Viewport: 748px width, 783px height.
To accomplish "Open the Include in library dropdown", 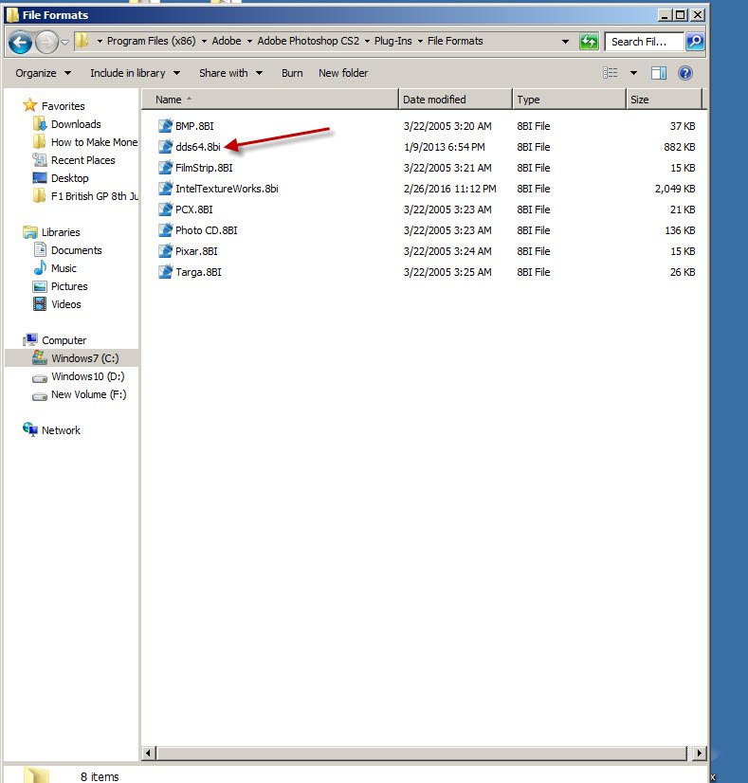I will [x=135, y=73].
